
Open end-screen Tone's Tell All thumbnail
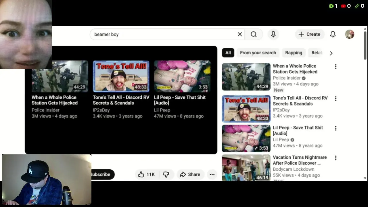click(x=121, y=76)
